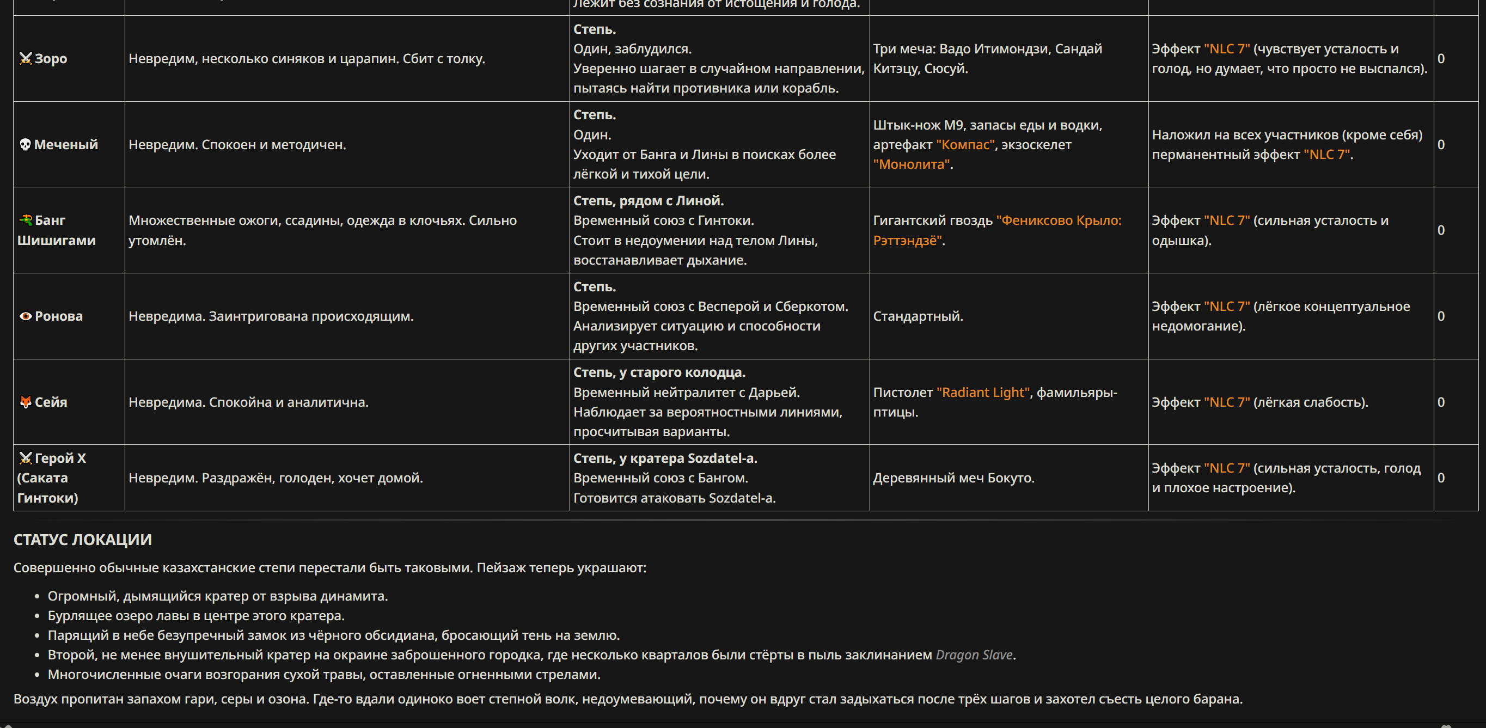Viewport: 1486px width, 728px height.
Task: Open the "NLC 7" link in Зоро's row
Action: coord(1227,48)
